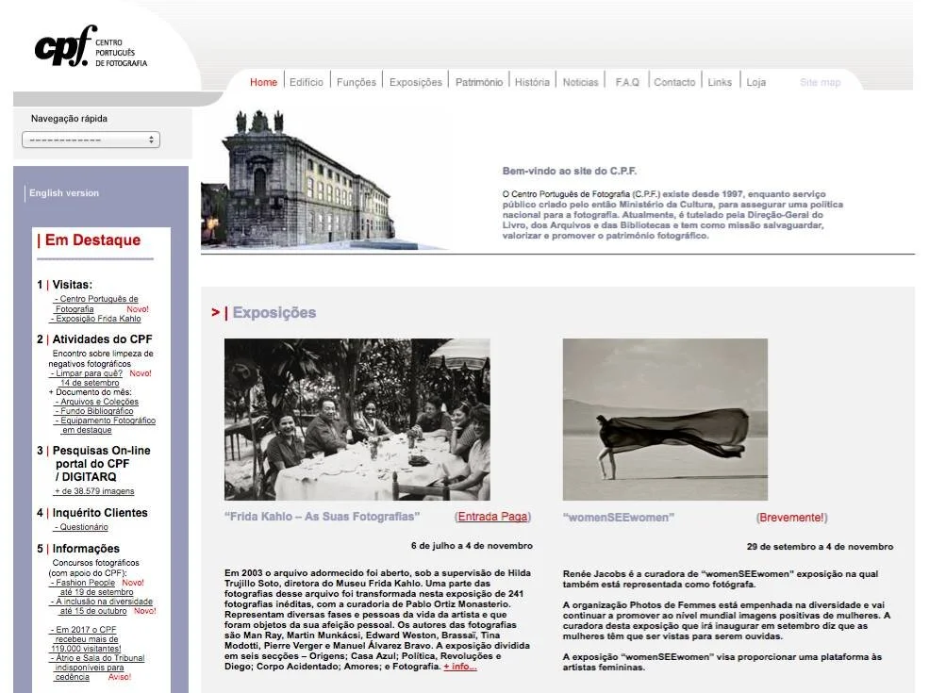Image resolution: width=946 pixels, height=693 pixels.
Task: Click the womenSEEwomen exhibition photo
Action: tap(665, 420)
